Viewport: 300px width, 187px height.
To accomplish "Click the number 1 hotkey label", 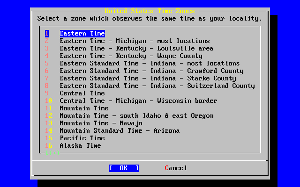I will click(x=47, y=34).
